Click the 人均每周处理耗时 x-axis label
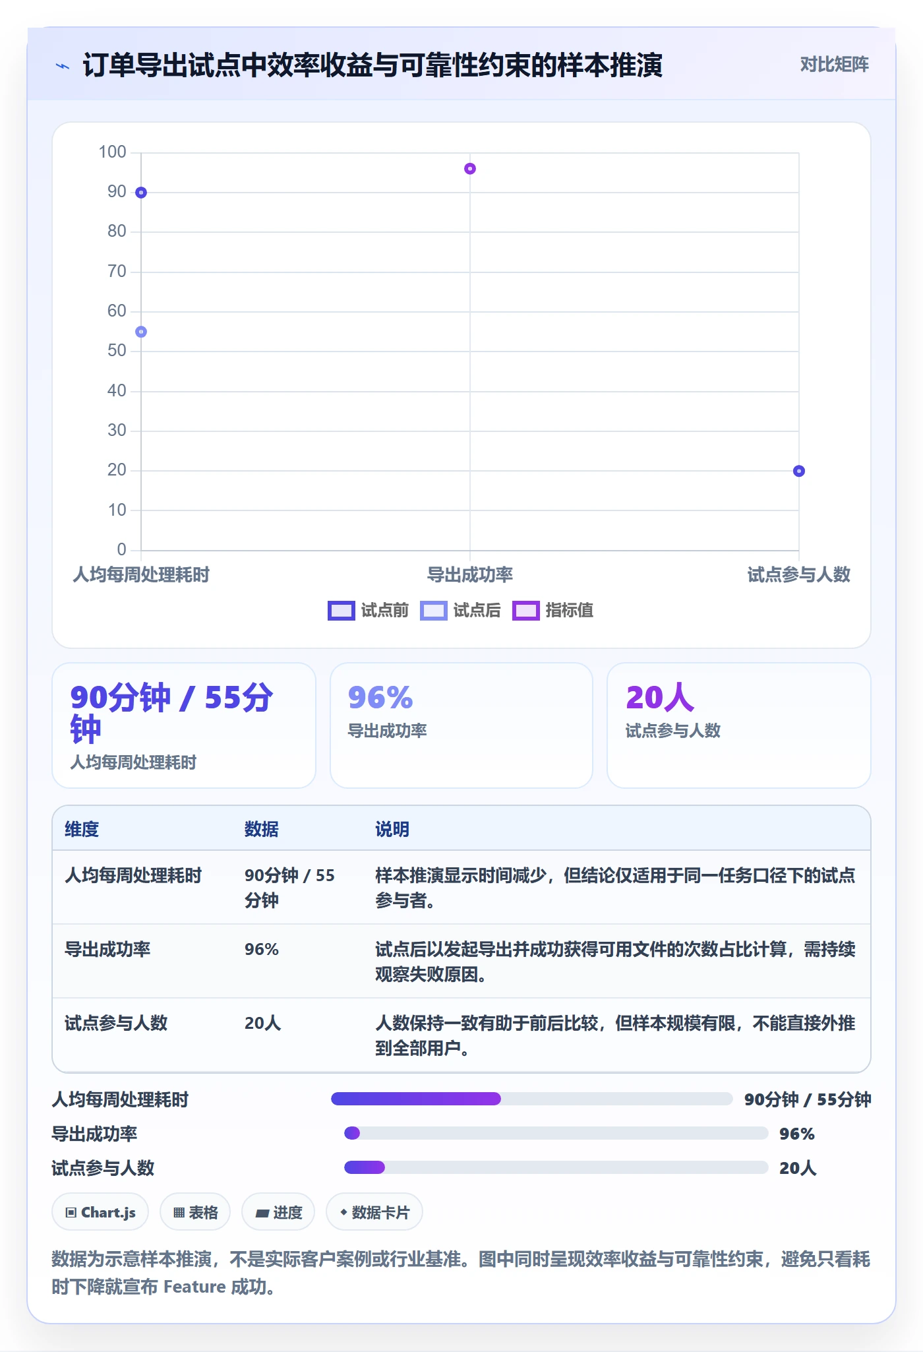Viewport: 923px width, 1352px height. [x=141, y=574]
